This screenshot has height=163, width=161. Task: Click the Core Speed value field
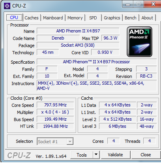55,105
